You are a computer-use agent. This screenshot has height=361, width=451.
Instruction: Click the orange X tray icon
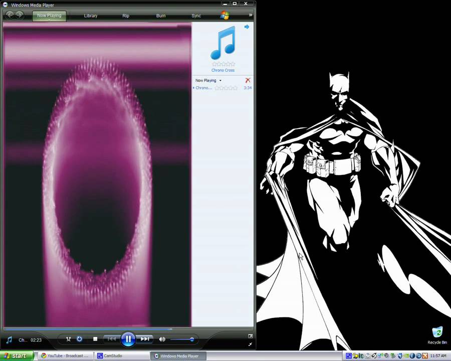pyautogui.click(x=425, y=356)
